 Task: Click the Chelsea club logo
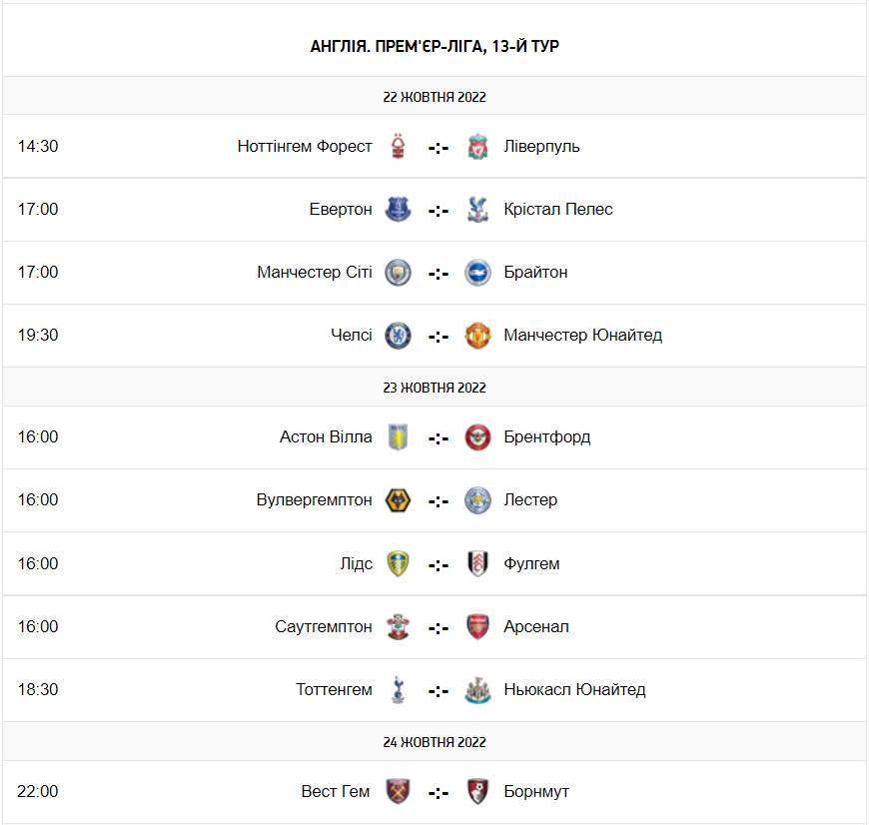coord(399,335)
